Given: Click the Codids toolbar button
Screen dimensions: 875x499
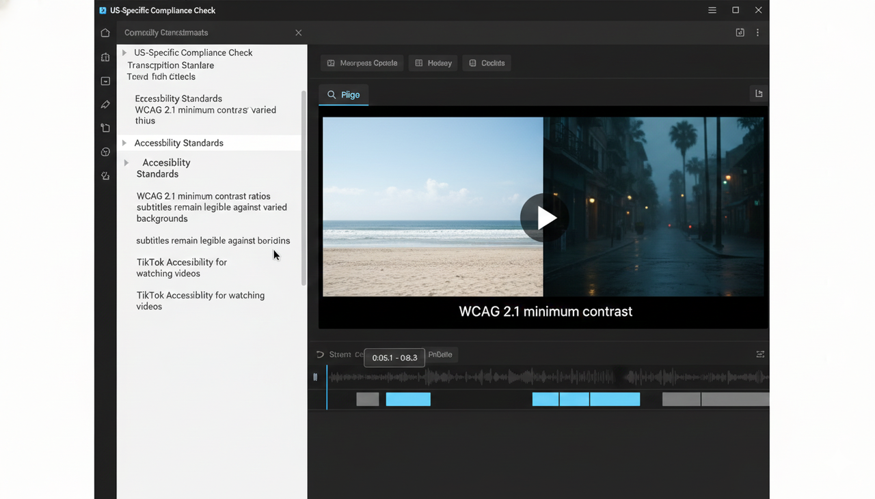Looking at the screenshot, I should [x=487, y=63].
